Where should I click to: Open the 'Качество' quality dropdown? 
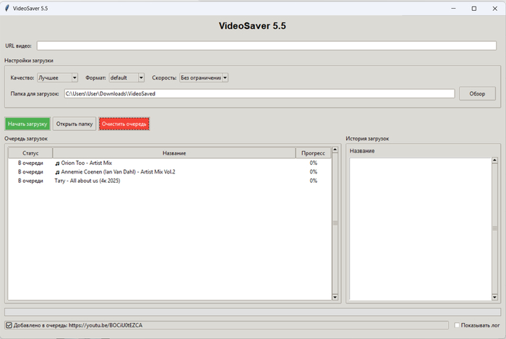coord(57,77)
